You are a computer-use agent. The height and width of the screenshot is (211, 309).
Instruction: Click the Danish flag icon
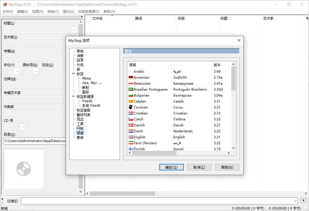tap(131, 125)
